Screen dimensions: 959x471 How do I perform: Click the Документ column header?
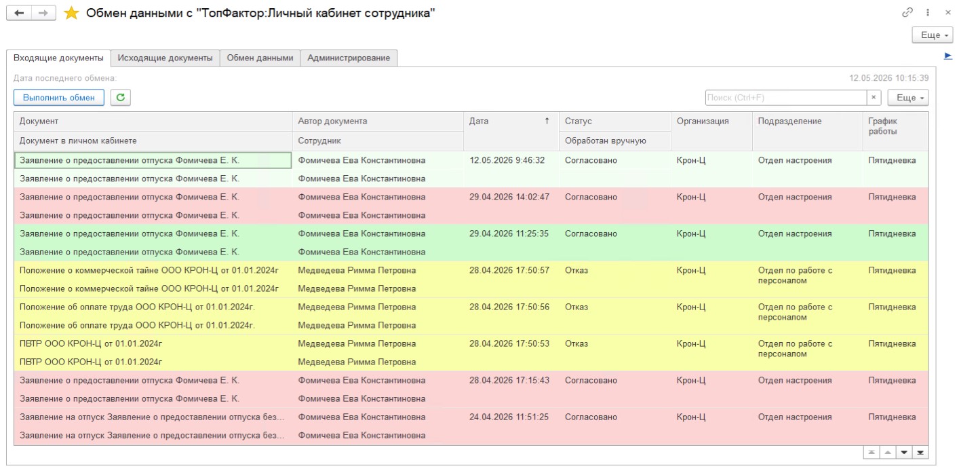coord(153,121)
